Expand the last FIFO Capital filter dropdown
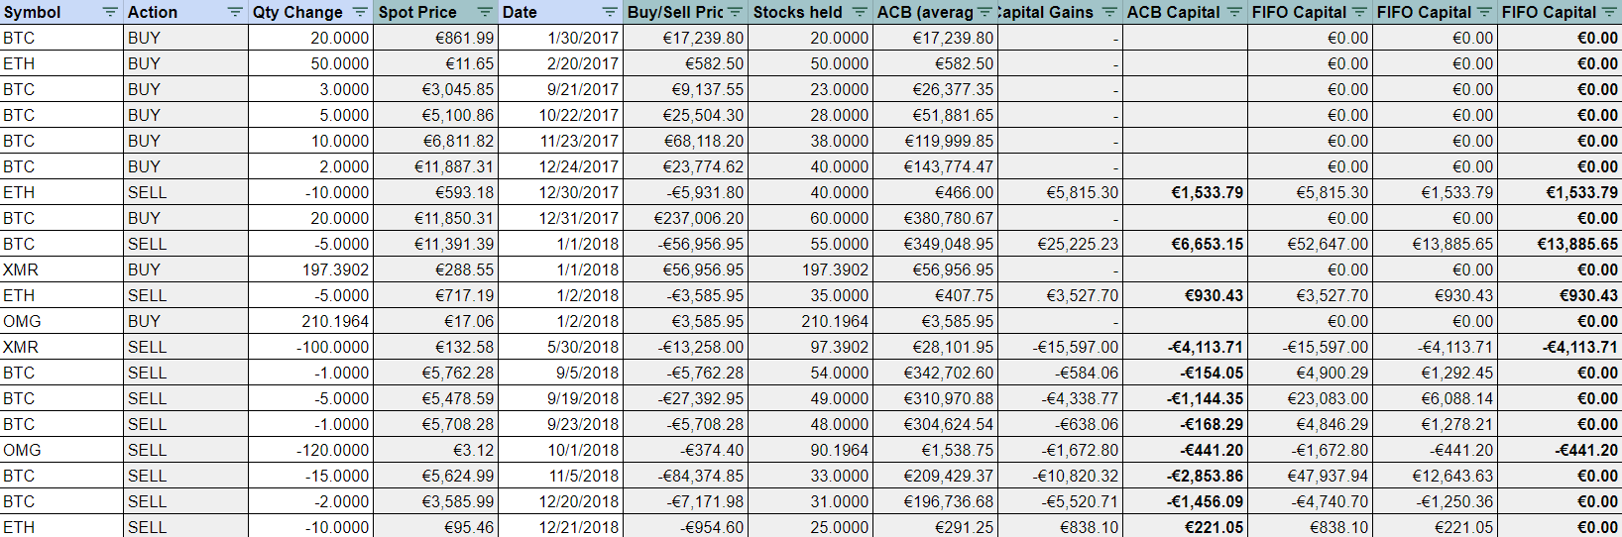The width and height of the screenshot is (1622, 537). coord(1609,12)
